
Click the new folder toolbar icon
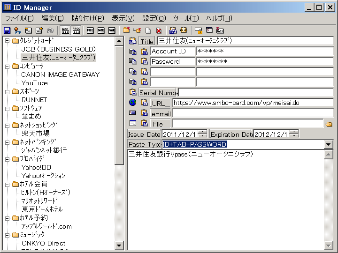(127, 30)
